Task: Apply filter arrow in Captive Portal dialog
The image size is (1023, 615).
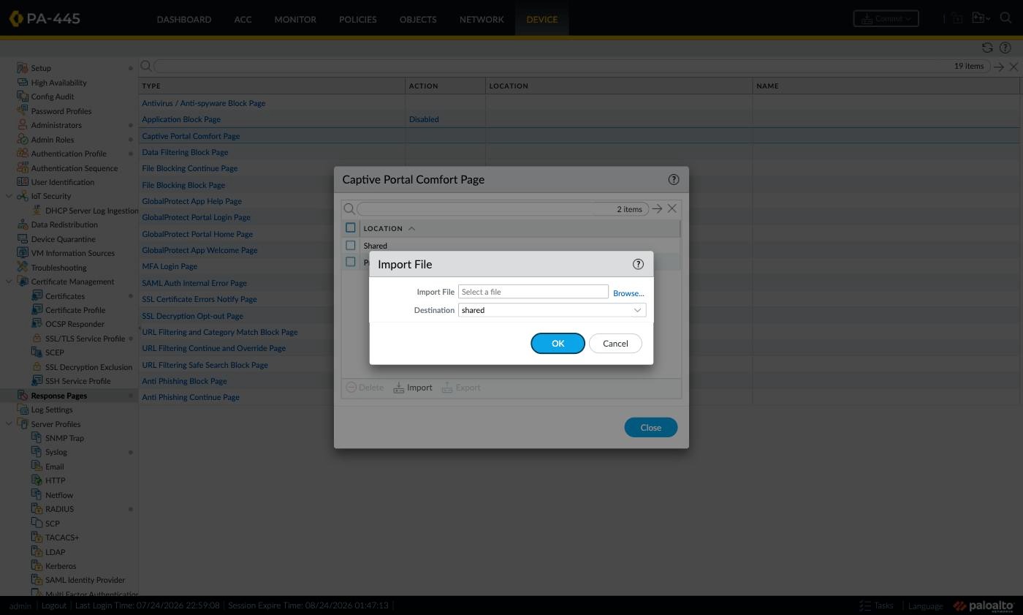Action: [657, 209]
